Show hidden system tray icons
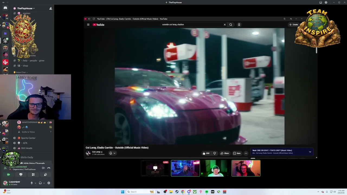 [319, 192]
